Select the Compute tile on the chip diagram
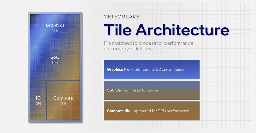 (63, 100)
